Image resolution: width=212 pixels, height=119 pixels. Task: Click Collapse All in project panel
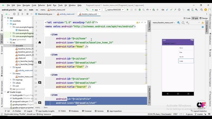22,14
